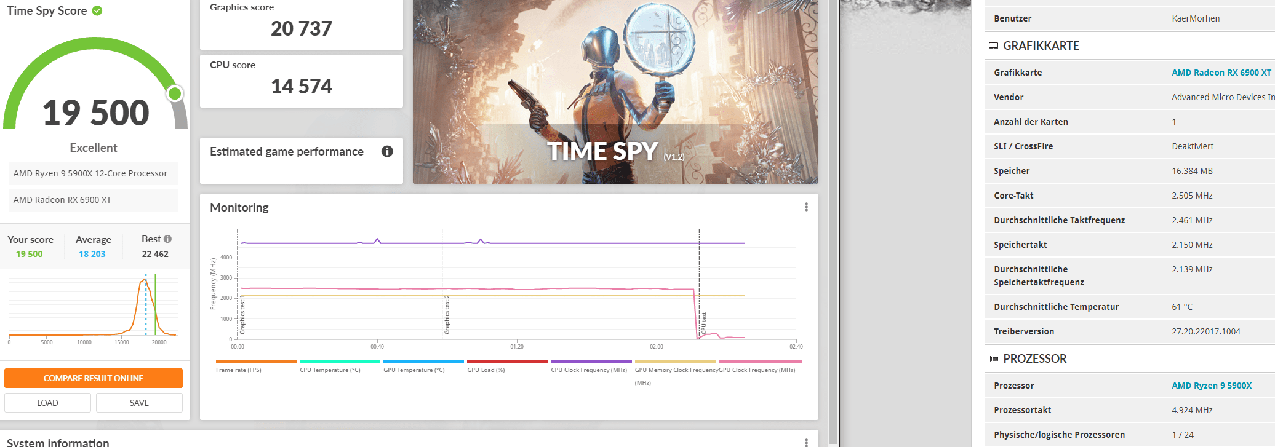The image size is (1275, 447).
Task: Open the AMD Radeon RX 6900 XT link
Action: 1221,73
